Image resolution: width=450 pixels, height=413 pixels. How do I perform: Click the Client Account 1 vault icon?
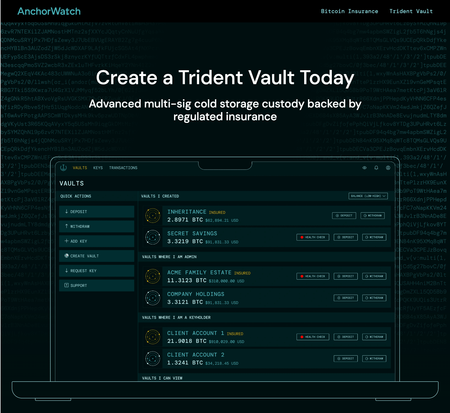tap(153, 337)
